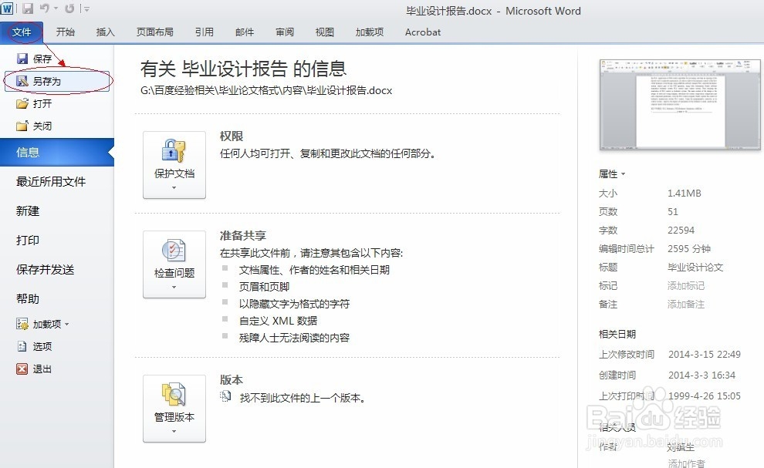The width and height of the screenshot is (764, 468).
Task: Click the 加载项 icon in sidebar
Action: [x=22, y=324]
